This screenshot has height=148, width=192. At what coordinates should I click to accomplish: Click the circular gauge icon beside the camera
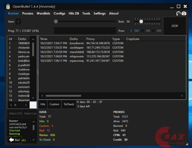(x=178, y=14)
